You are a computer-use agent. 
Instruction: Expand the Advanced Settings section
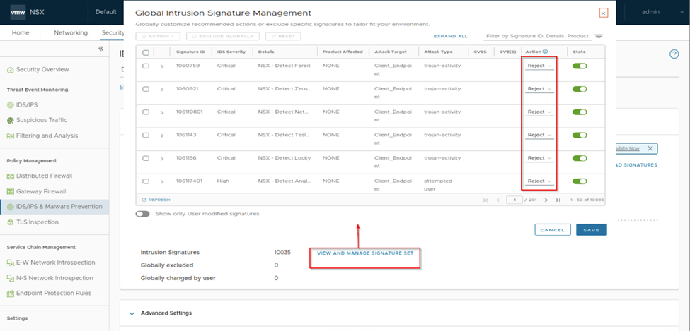(132, 313)
